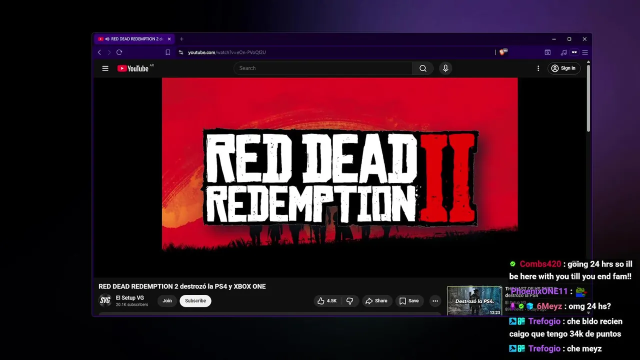Subscribe to El Setup VG channel
The height and width of the screenshot is (360, 640).
pyautogui.click(x=195, y=301)
